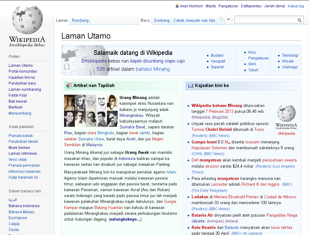Open the Sumatra Barat link

coord(132,127)
